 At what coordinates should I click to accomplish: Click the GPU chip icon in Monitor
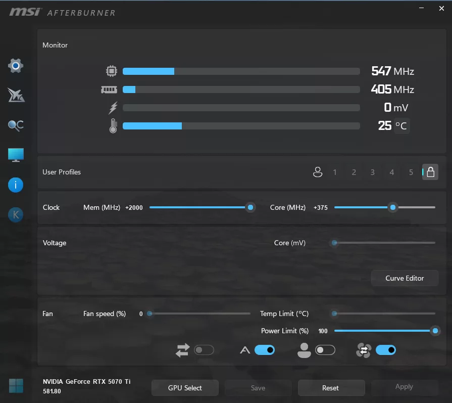(112, 71)
